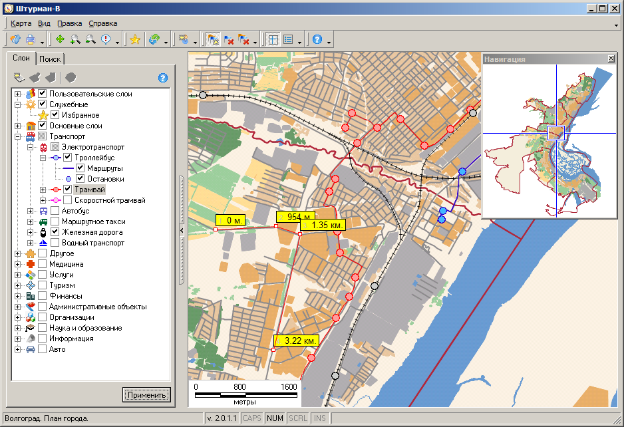Select the object info exclamation tool
624x427 pixels.
pos(106,39)
